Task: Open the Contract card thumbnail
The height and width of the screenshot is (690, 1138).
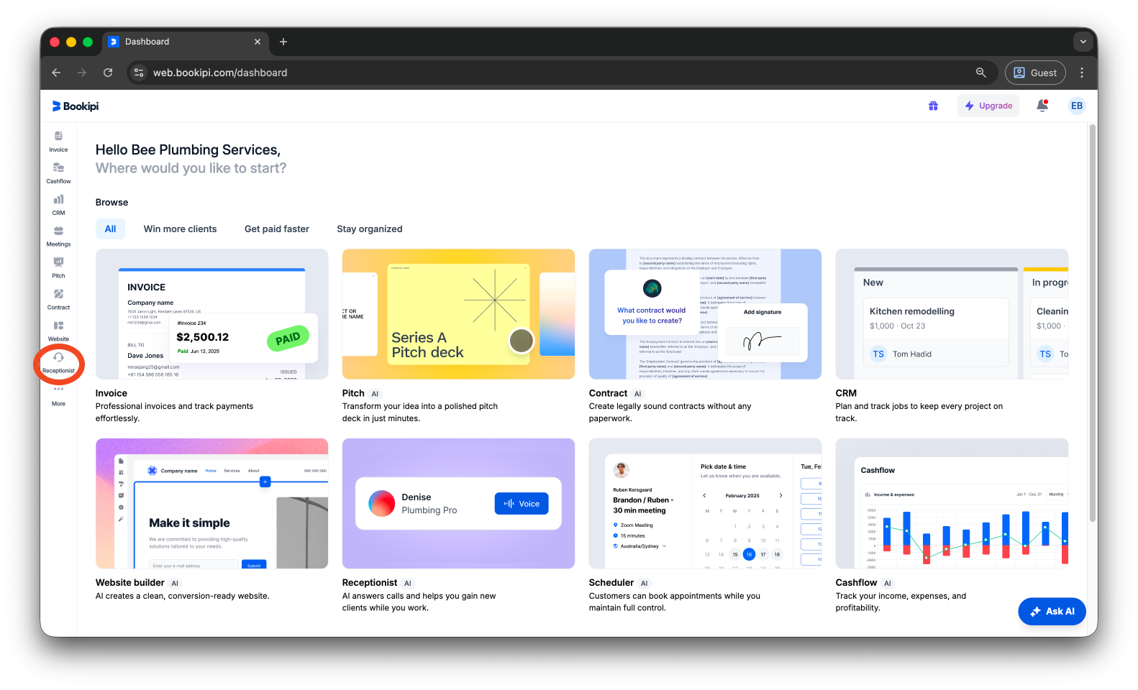Action: pyautogui.click(x=705, y=314)
